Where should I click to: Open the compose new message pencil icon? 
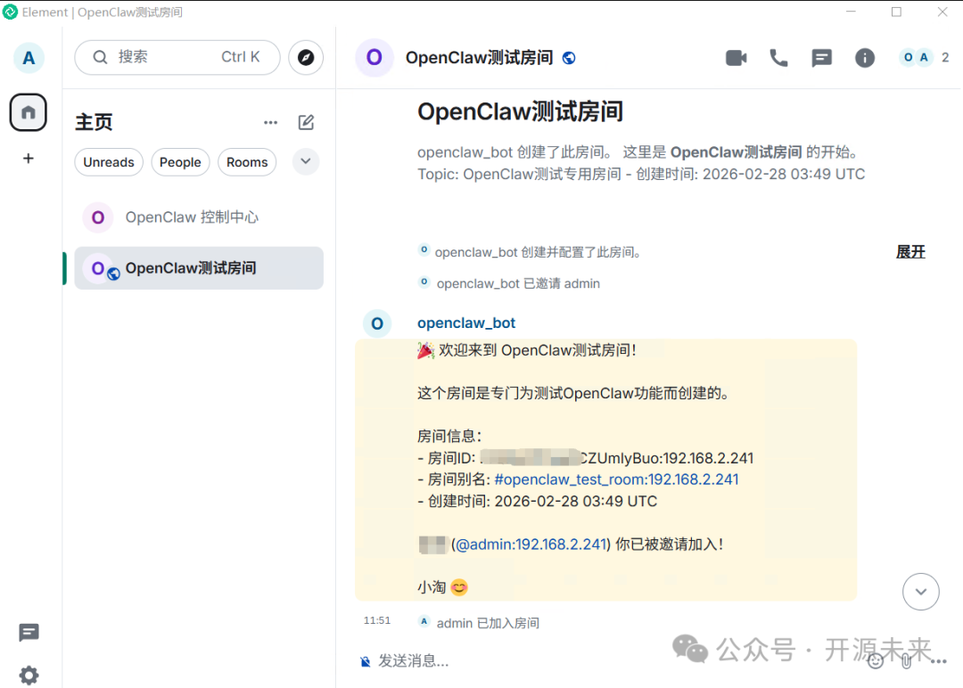[306, 122]
